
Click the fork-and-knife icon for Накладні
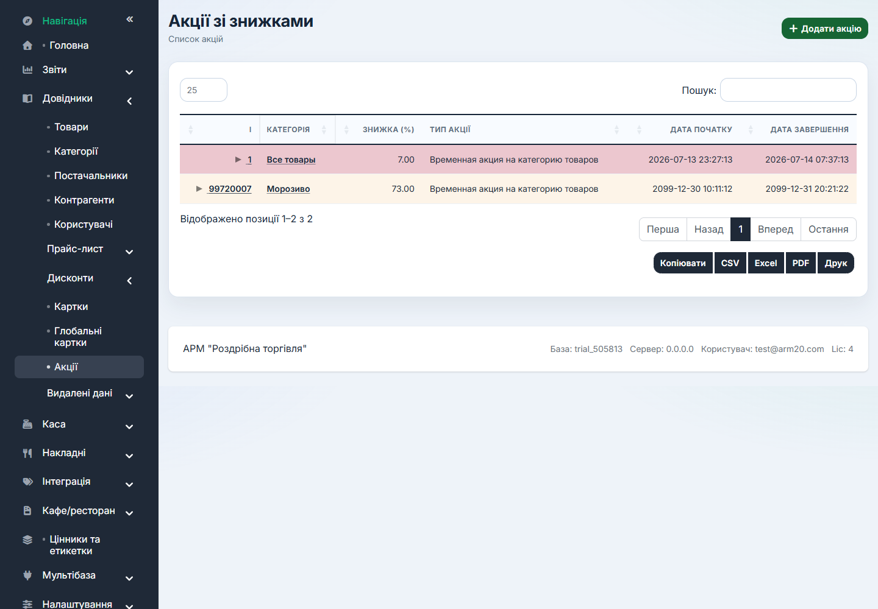pos(27,452)
